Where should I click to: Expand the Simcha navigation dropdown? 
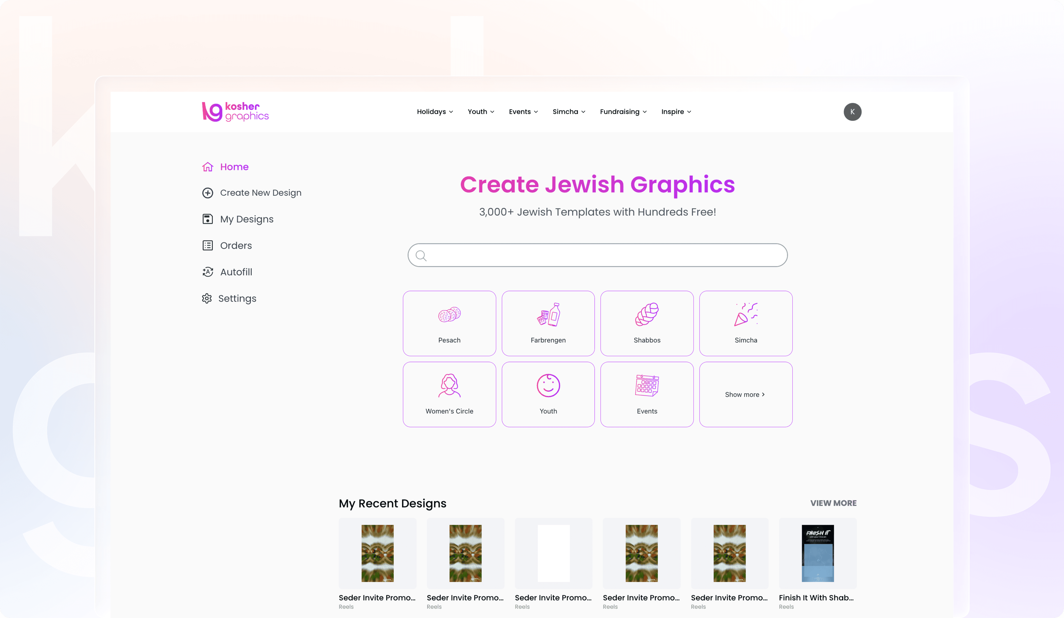tap(568, 111)
